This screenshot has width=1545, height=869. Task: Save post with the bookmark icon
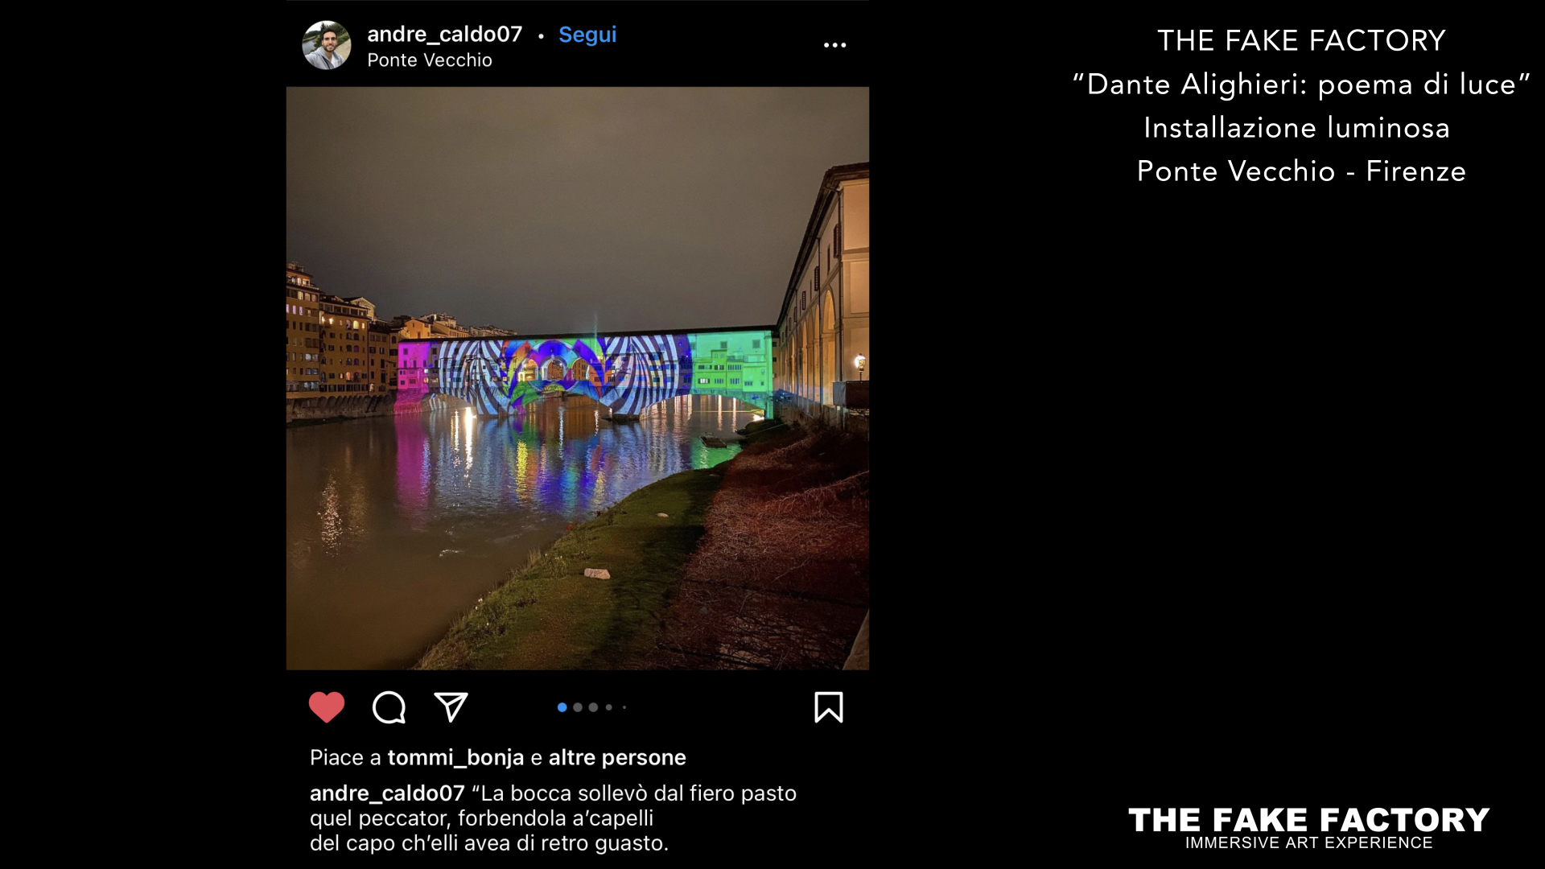[829, 707]
